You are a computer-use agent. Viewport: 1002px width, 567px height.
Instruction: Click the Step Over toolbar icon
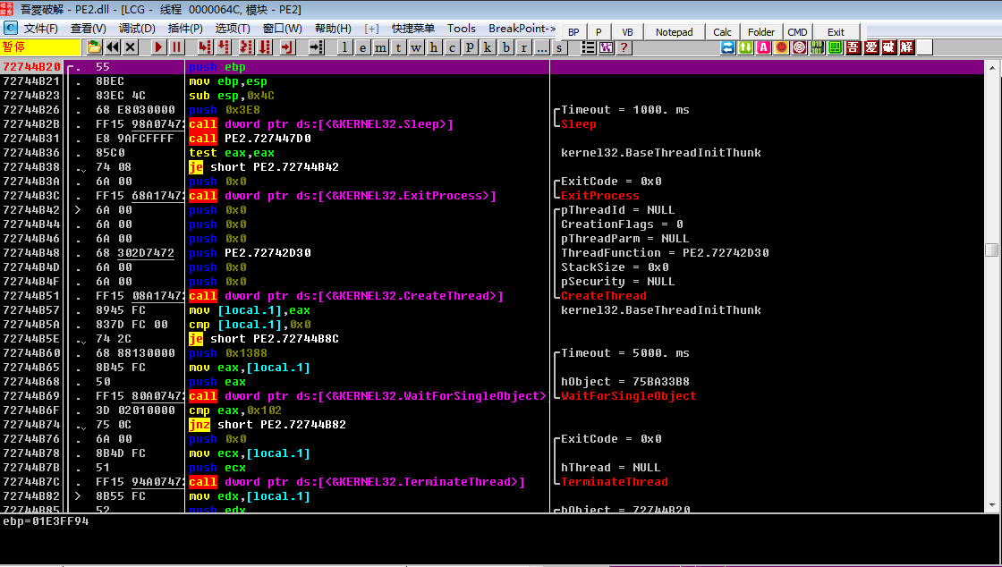(x=223, y=47)
